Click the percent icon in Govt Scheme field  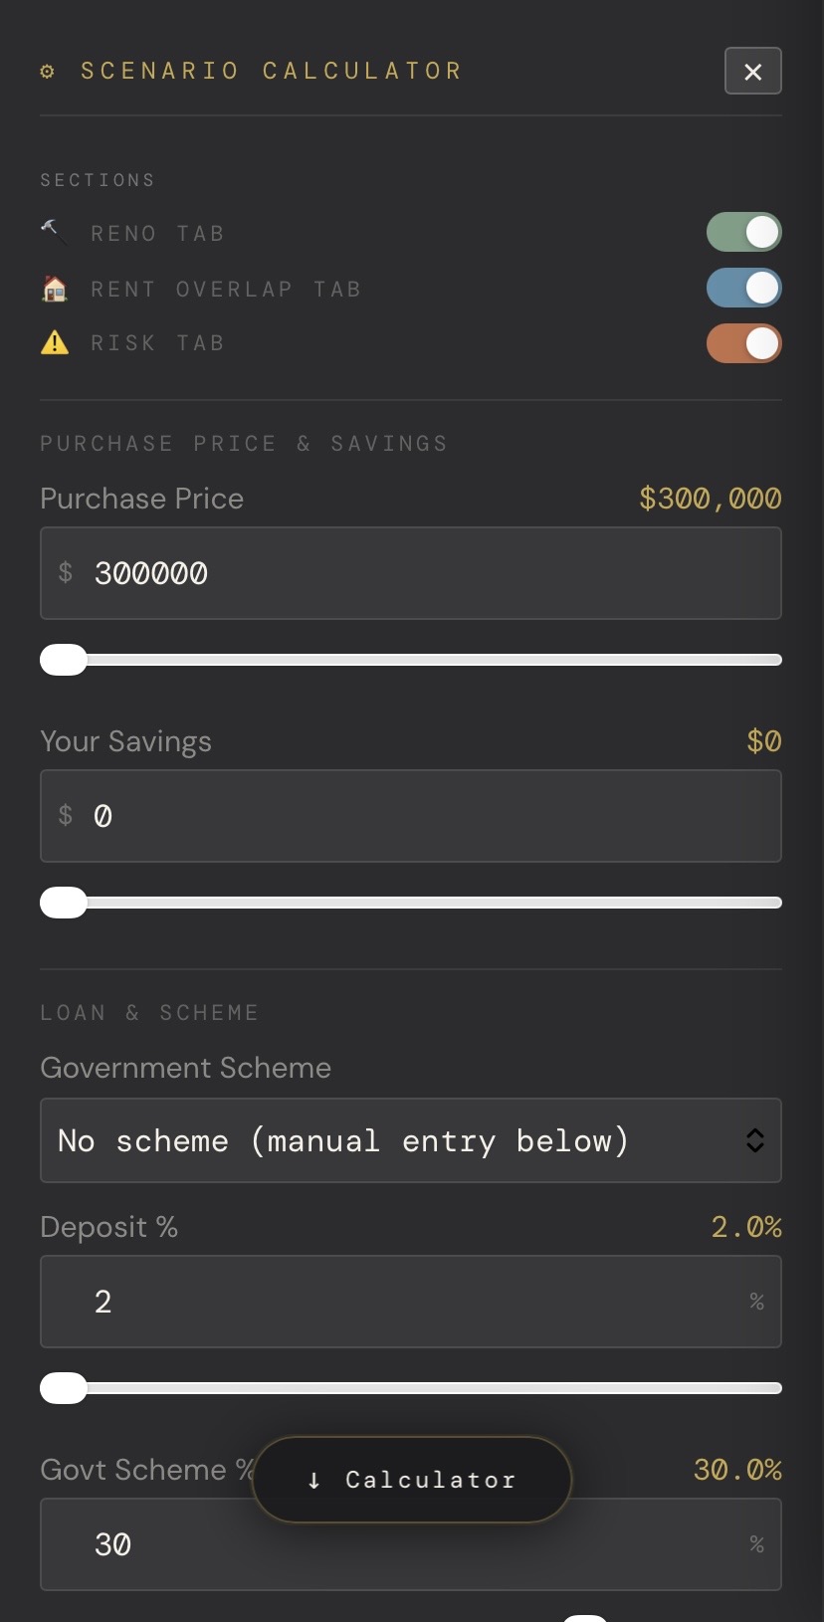point(756,1543)
